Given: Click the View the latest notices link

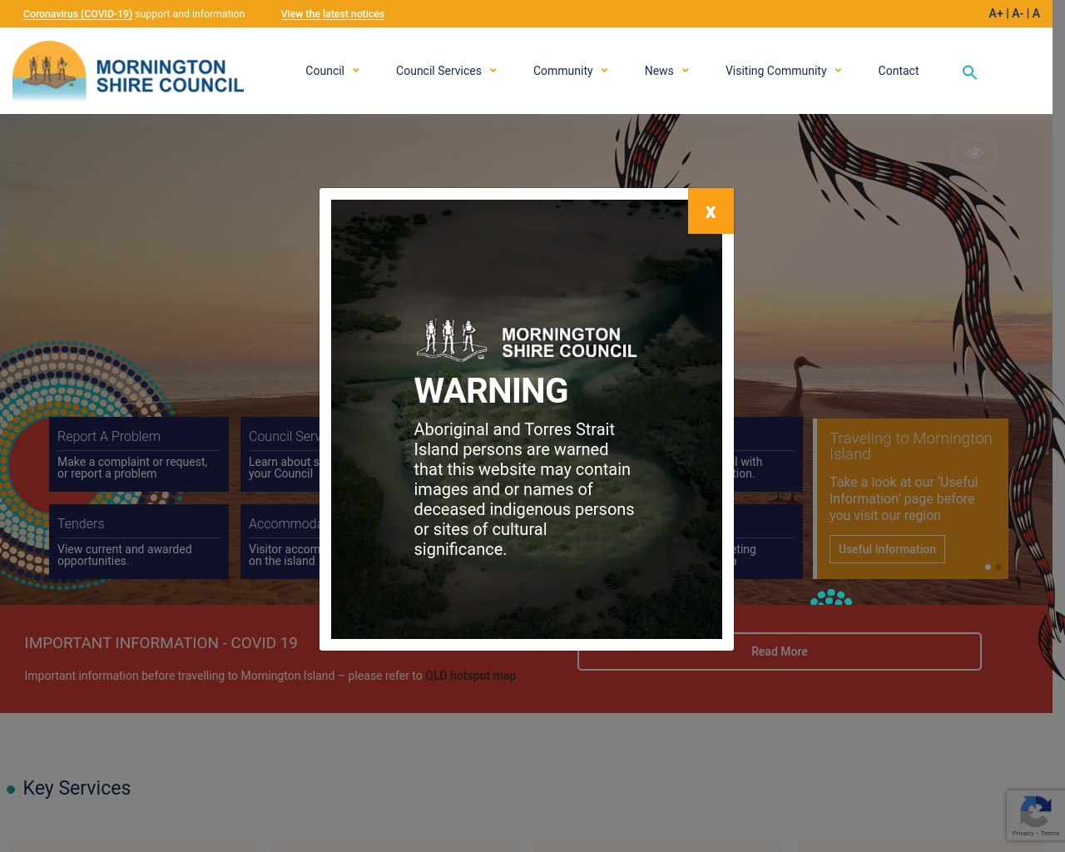Looking at the screenshot, I should pos(332,14).
